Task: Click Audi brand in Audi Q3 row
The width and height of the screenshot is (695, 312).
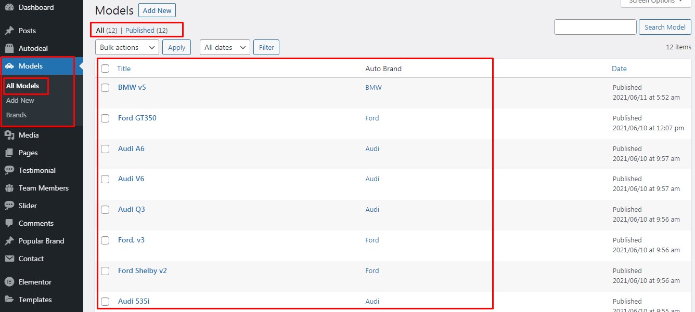Action: click(372, 209)
